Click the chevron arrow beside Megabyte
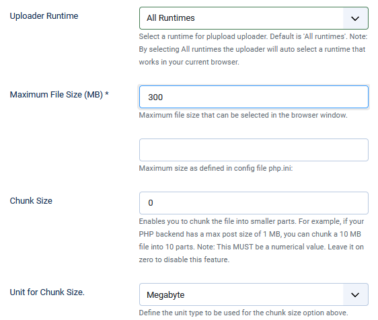The image size is (378, 320). [x=355, y=294]
